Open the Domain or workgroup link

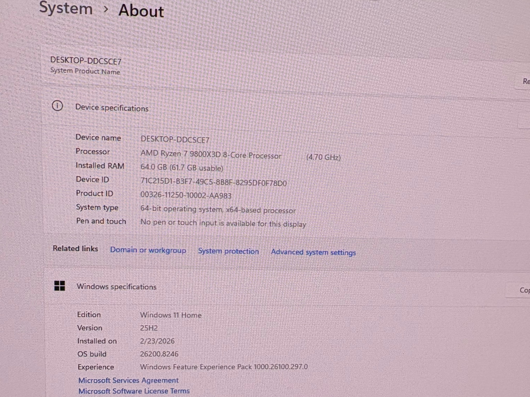point(148,250)
